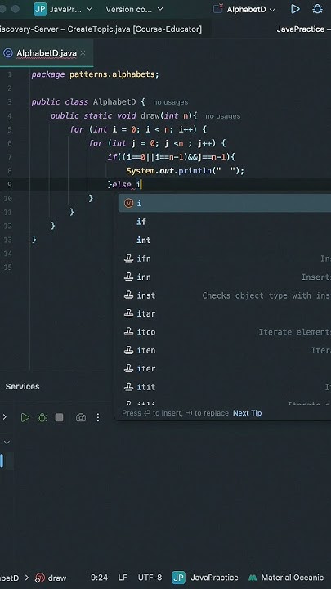The height and width of the screenshot is (589, 331).
Task: Open Services more options menu
Action: point(98,417)
